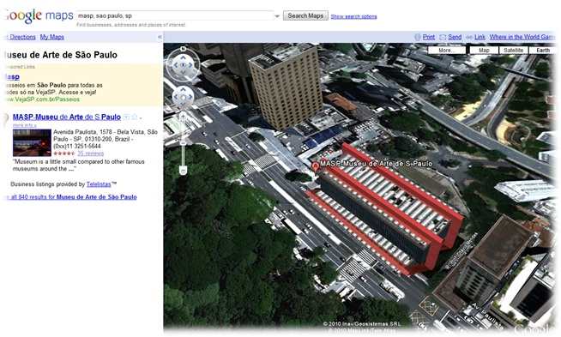Open the Telelistas link
The image size is (561, 337).
tap(99, 184)
